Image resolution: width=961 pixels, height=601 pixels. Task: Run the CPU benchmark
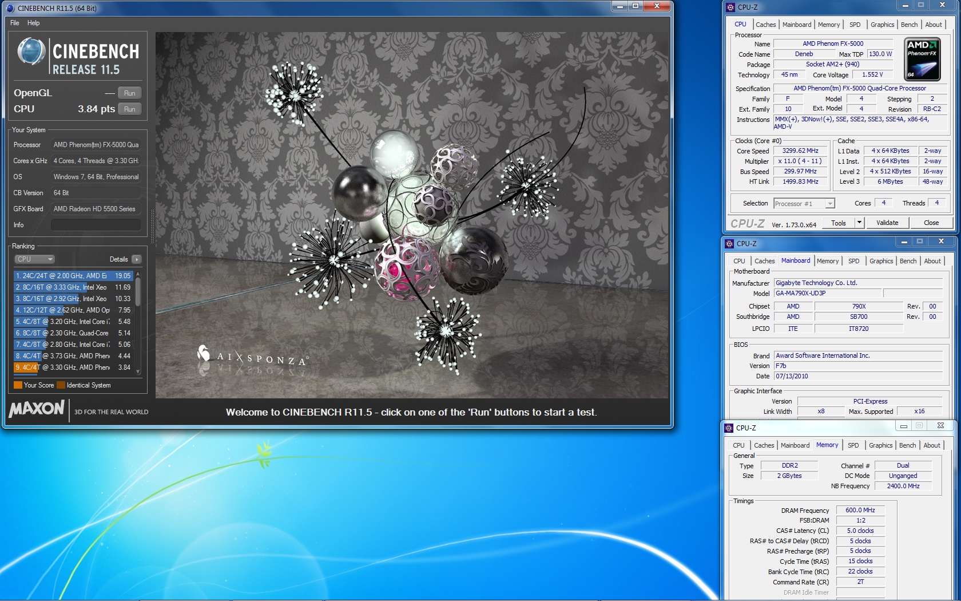130,109
